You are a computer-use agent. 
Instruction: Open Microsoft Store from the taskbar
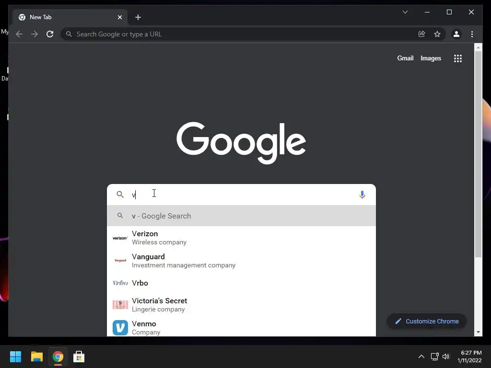coord(79,356)
